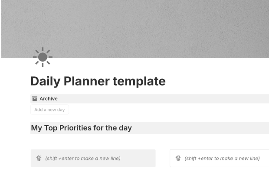Viewport: 269px width, 182px height.
Task: Click the word "Daily" in the title
Action: [x=45, y=81]
